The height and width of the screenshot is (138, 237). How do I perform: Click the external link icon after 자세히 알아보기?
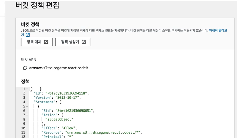[28, 35]
